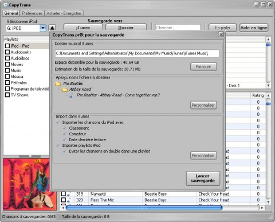Toggle Importer playlists iPod option
Screen dimensions: 275x222
[x=58, y=145]
